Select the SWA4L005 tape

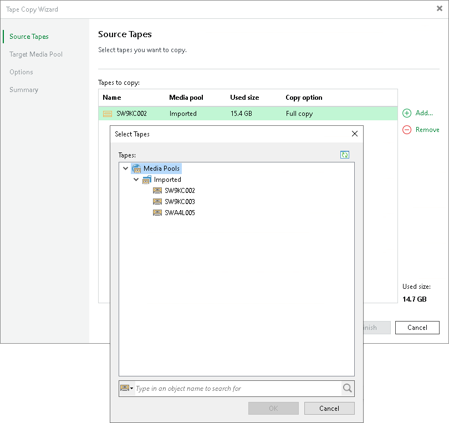point(180,213)
